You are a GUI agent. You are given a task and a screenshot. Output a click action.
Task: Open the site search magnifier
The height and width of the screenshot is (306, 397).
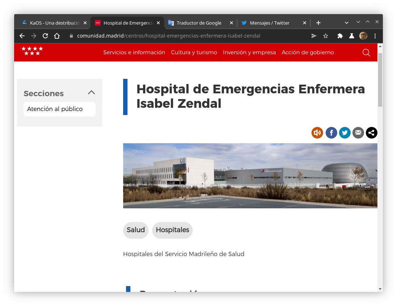366,52
